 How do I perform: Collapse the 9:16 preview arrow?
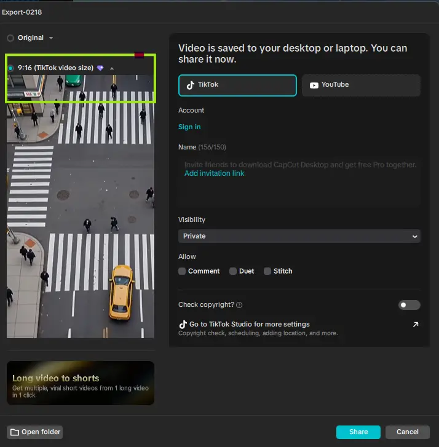coord(112,68)
